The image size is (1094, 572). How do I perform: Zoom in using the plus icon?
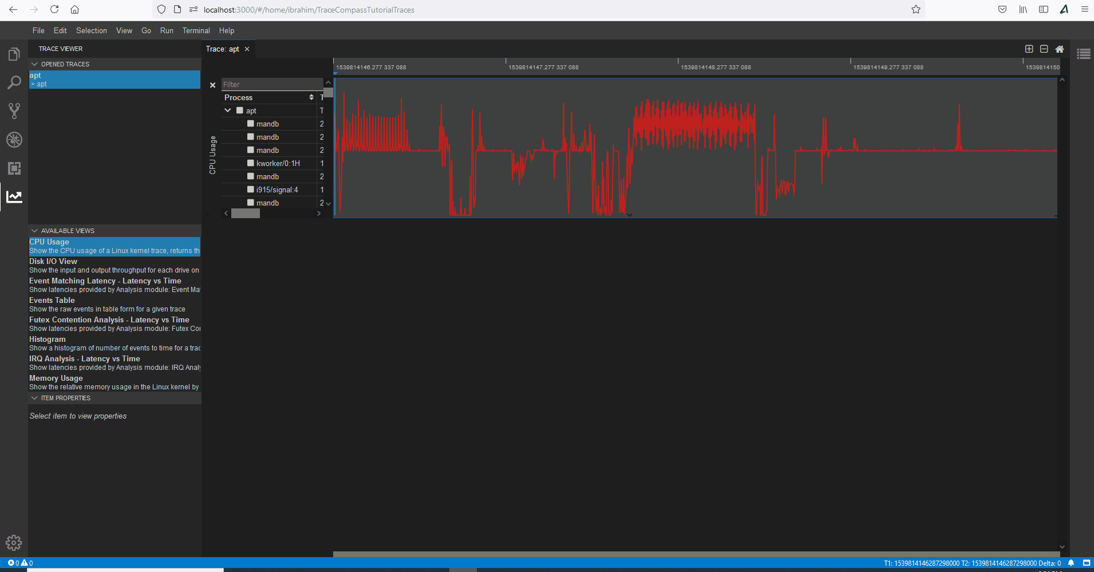coord(1029,49)
